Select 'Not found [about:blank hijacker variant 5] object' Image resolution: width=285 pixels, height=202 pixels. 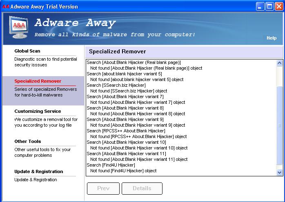tap(137, 79)
